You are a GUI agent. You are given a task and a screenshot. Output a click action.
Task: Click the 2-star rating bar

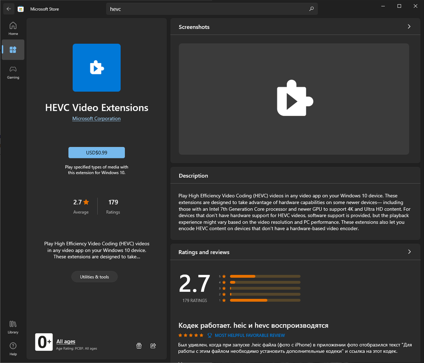pos(265,294)
